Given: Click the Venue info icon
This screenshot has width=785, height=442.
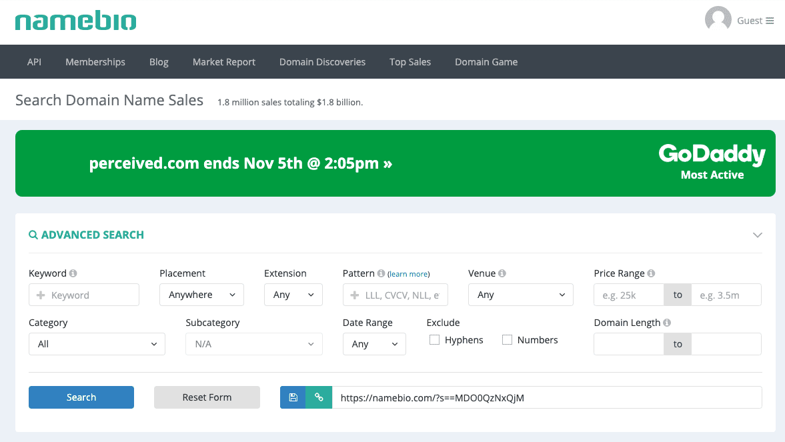Looking at the screenshot, I should [x=502, y=273].
